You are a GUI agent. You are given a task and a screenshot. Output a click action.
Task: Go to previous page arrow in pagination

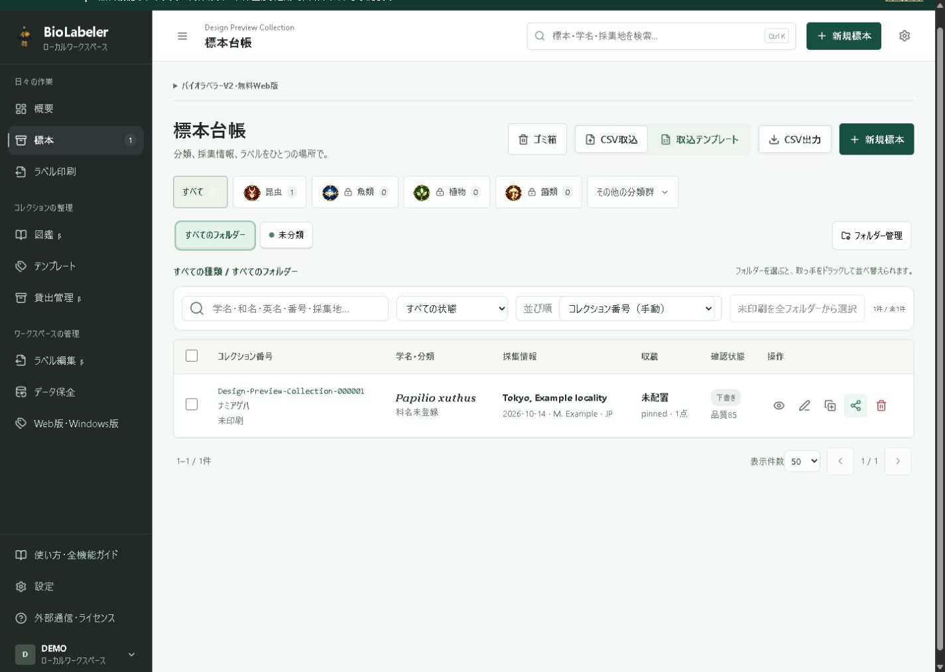coord(840,461)
